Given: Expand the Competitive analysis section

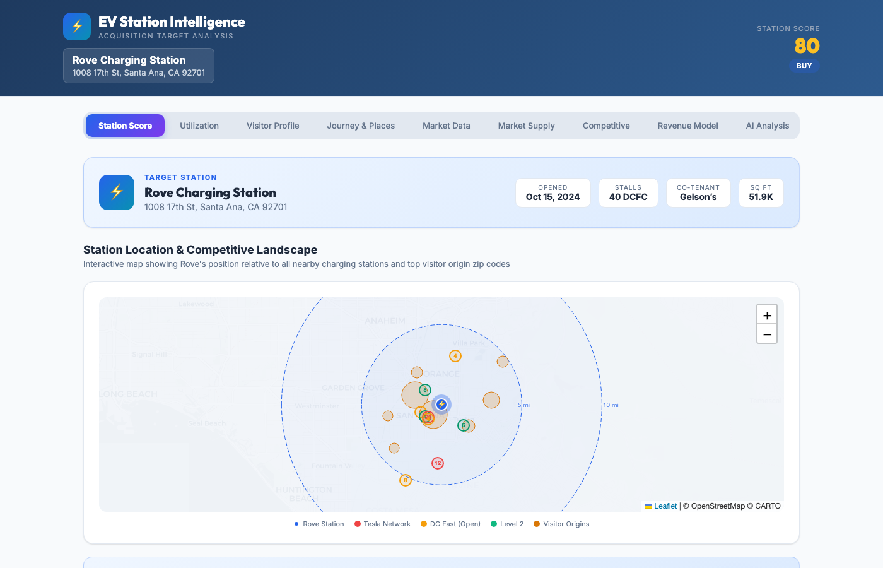Looking at the screenshot, I should point(605,126).
